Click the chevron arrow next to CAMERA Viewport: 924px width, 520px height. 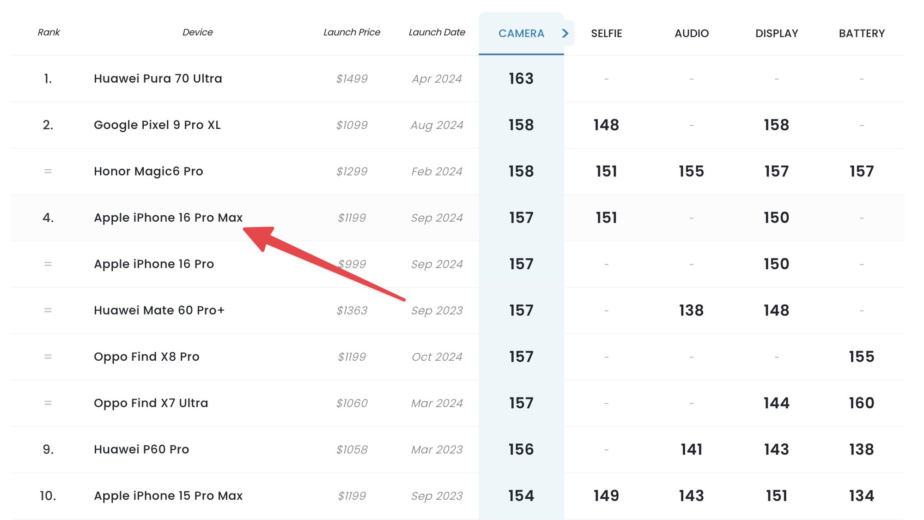pos(565,33)
